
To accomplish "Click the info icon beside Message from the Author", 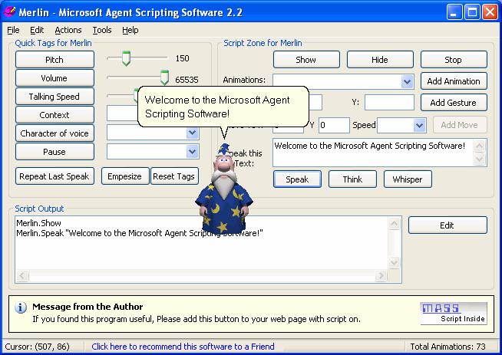I will tap(21, 307).
